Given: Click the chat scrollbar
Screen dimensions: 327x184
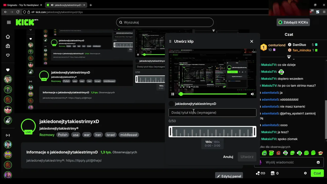Looking at the screenshot, I should point(326,120).
